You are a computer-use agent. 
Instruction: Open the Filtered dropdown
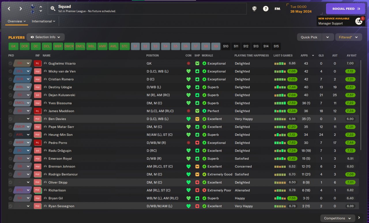(349, 37)
